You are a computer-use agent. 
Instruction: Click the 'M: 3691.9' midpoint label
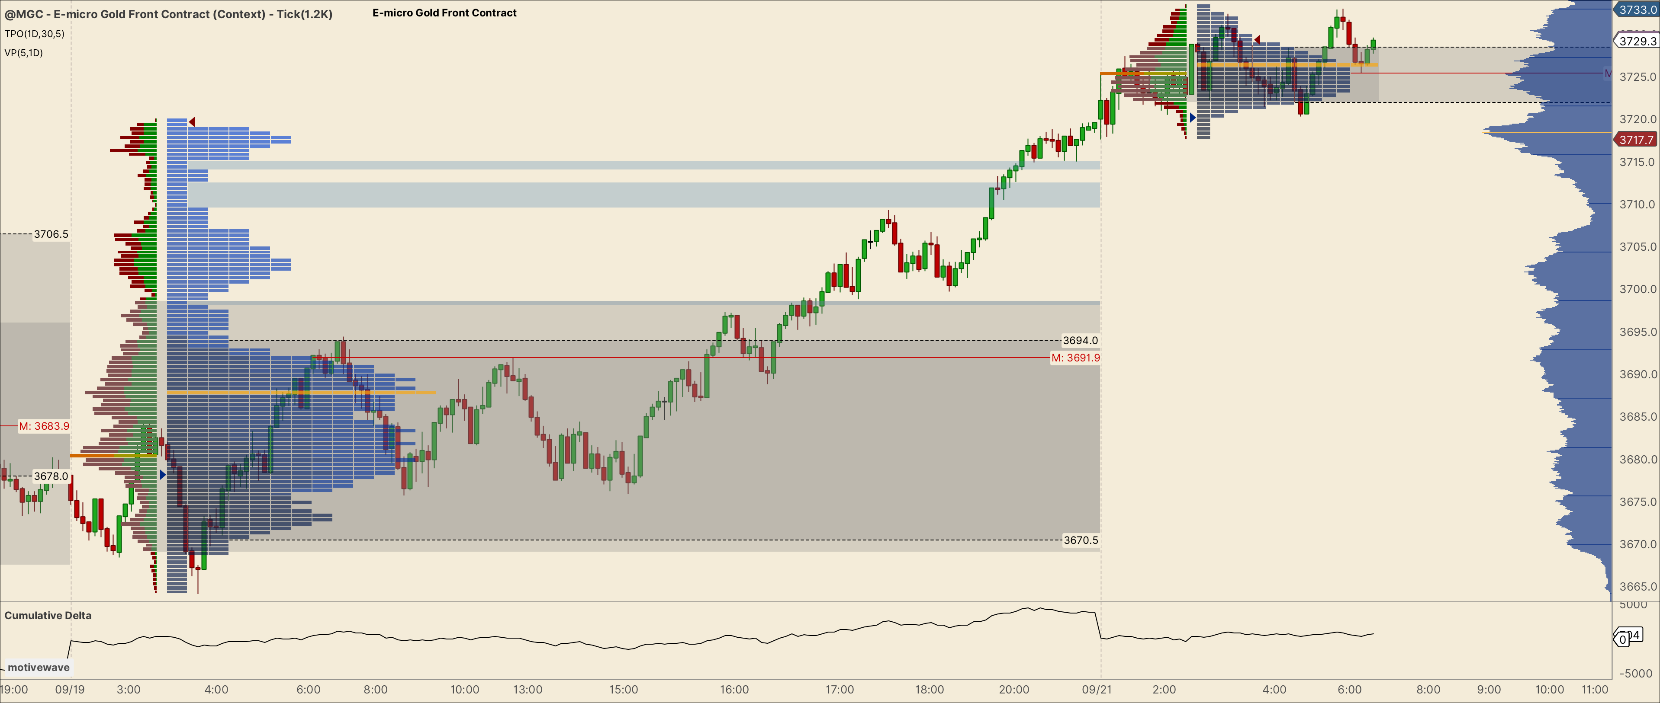(1075, 358)
